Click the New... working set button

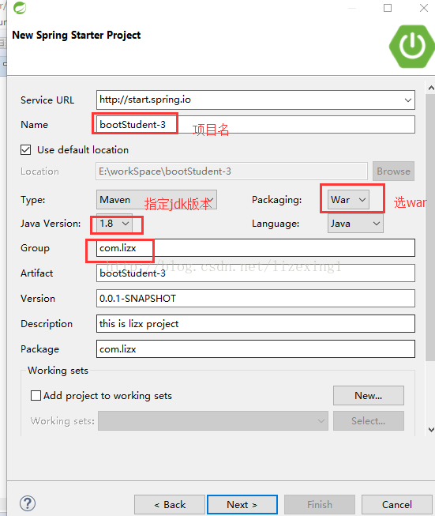coord(368,395)
